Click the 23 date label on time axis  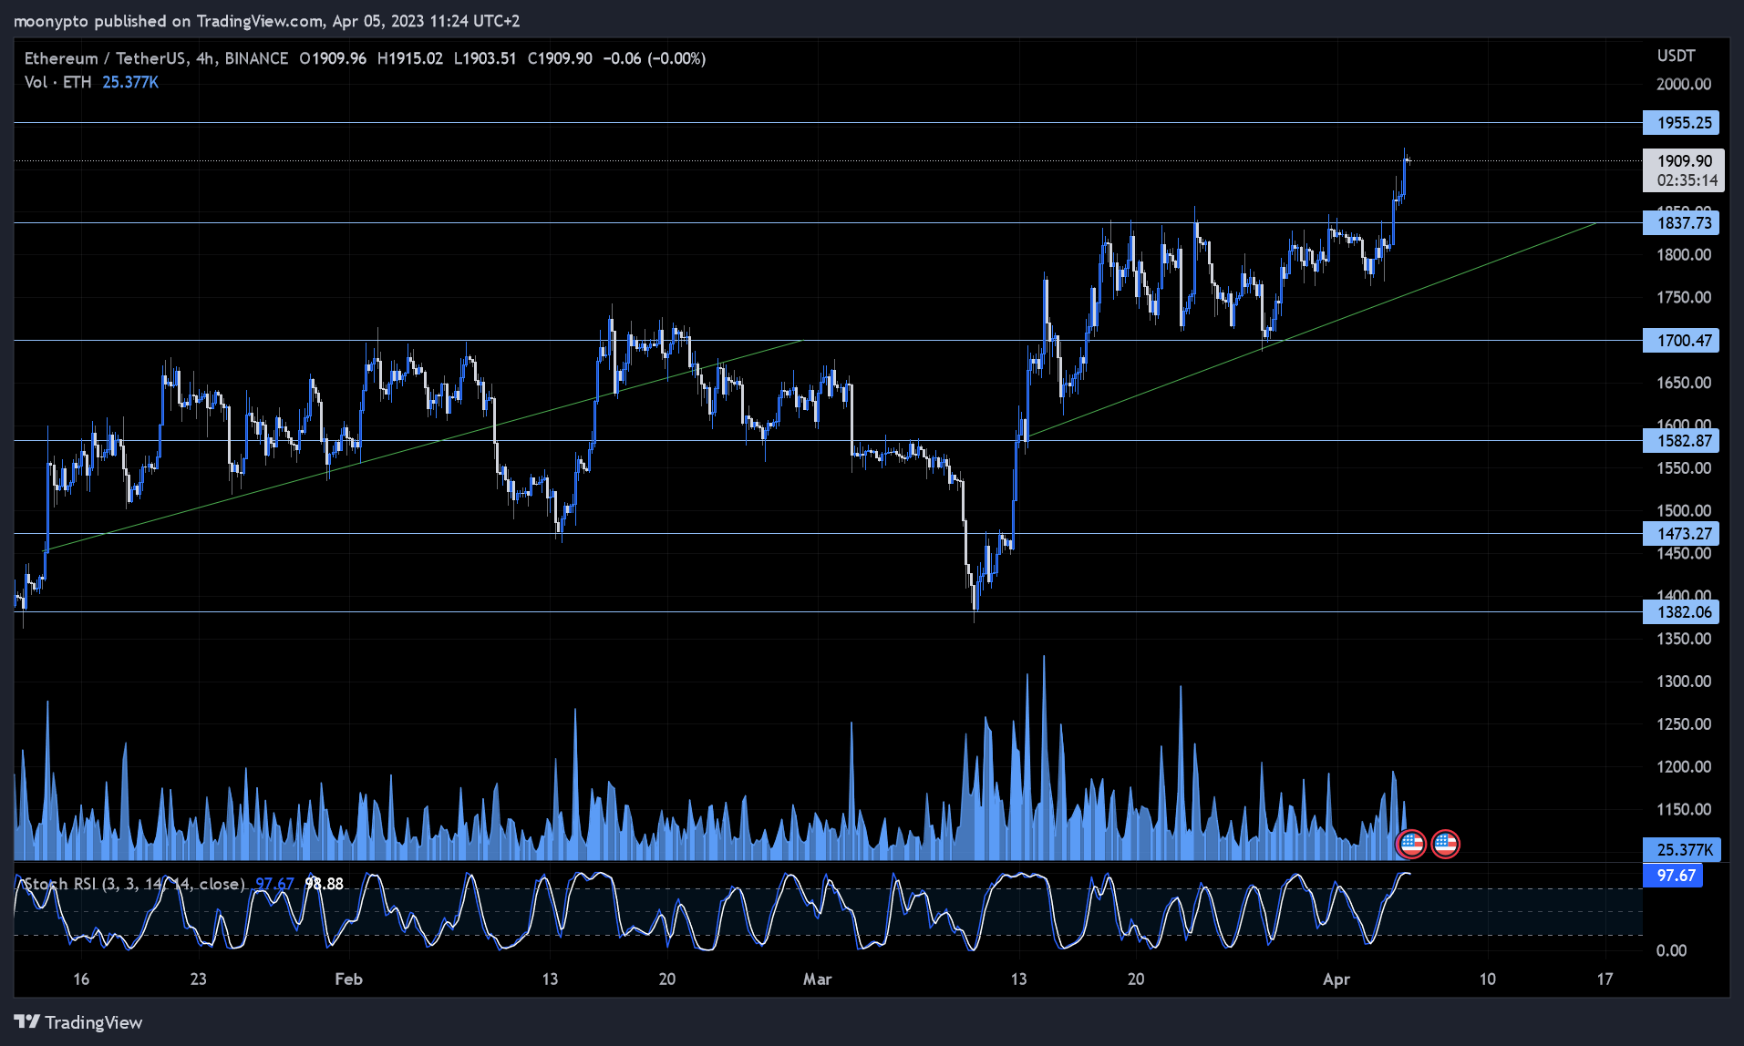click(198, 979)
